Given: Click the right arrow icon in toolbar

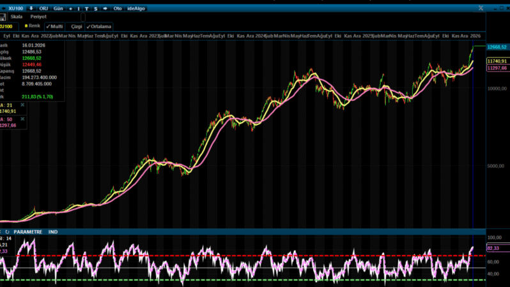Looking at the screenshot, I should coord(105,8).
